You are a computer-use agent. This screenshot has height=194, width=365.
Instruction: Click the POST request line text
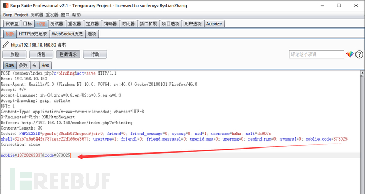pos(58,73)
